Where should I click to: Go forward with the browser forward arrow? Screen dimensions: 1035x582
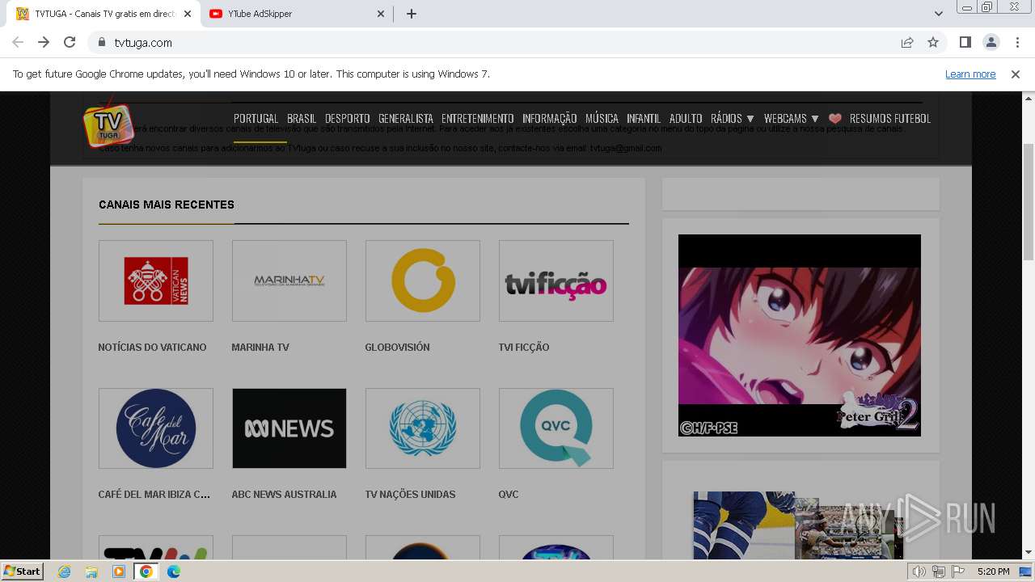coord(44,42)
